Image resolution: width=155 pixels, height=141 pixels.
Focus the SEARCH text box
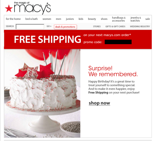coord(30,27)
